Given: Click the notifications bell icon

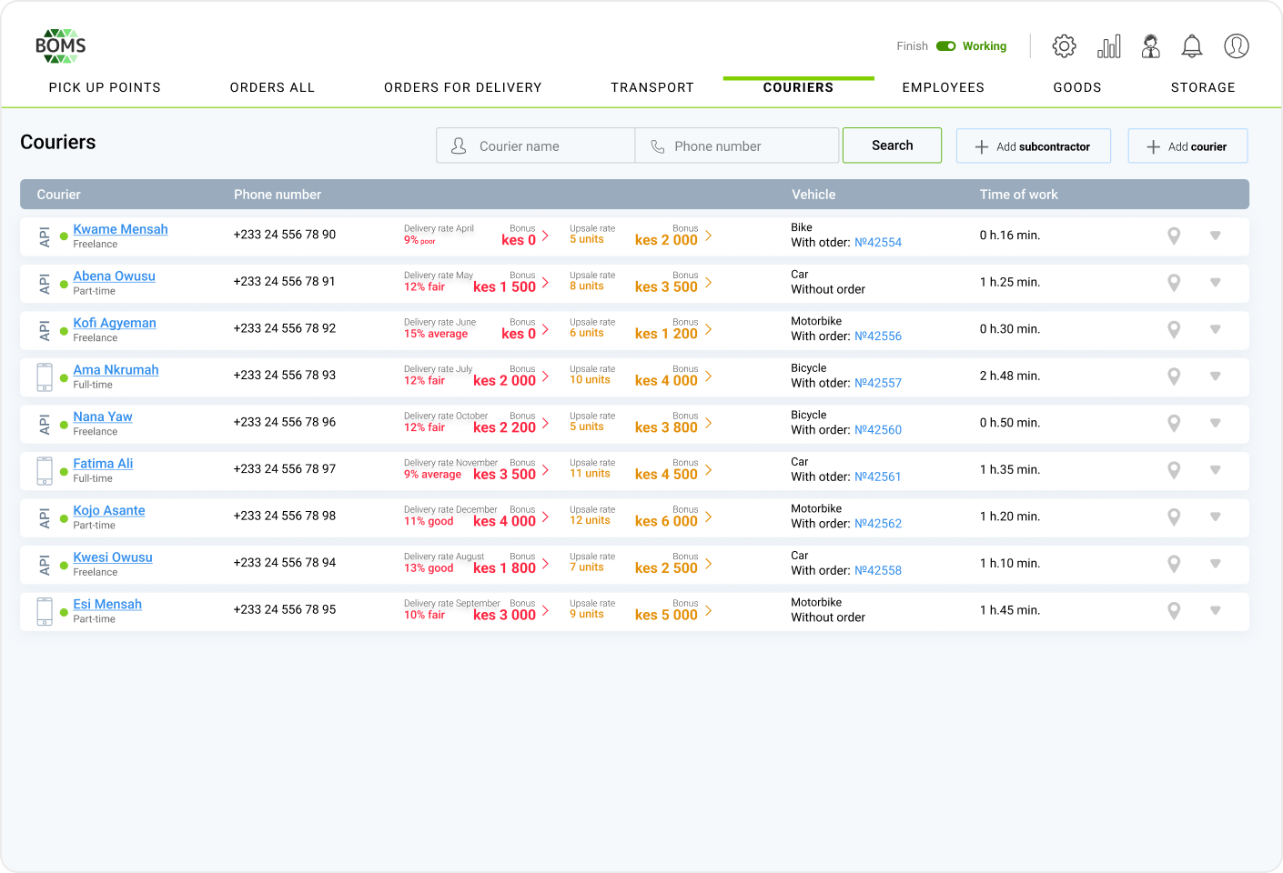Looking at the screenshot, I should click(x=1191, y=46).
